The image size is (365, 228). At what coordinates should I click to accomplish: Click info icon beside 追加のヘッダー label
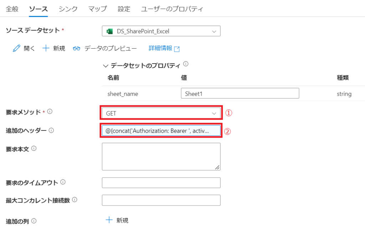coord(51,130)
